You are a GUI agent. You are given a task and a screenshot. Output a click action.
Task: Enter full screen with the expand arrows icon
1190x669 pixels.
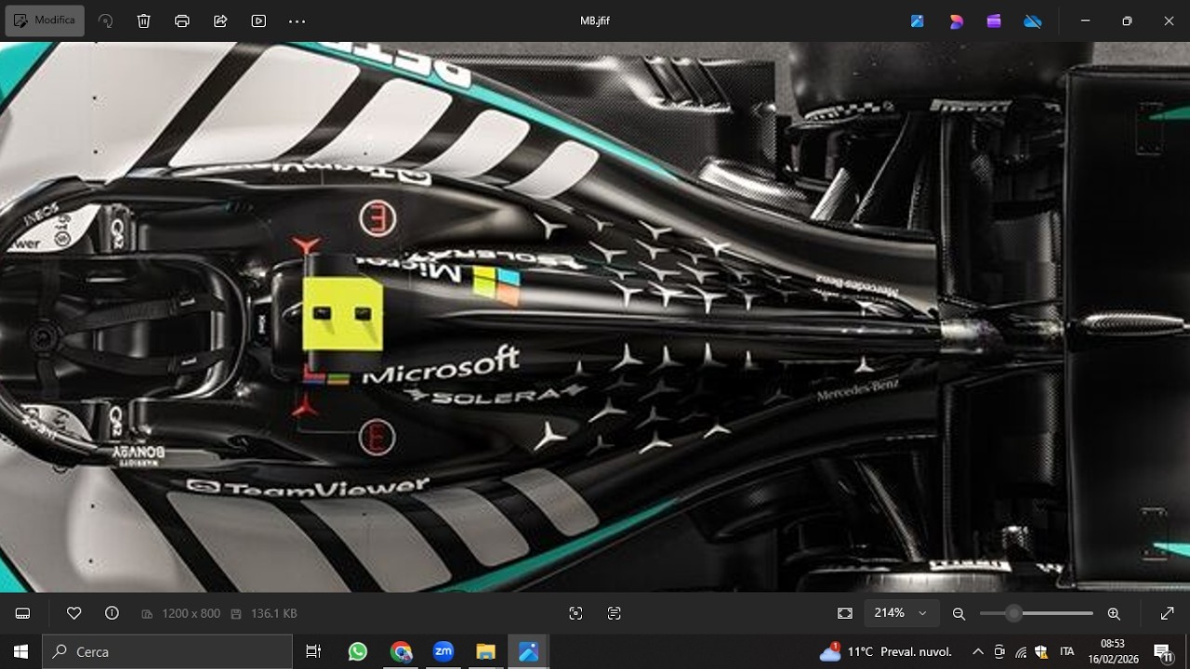click(1168, 613)
